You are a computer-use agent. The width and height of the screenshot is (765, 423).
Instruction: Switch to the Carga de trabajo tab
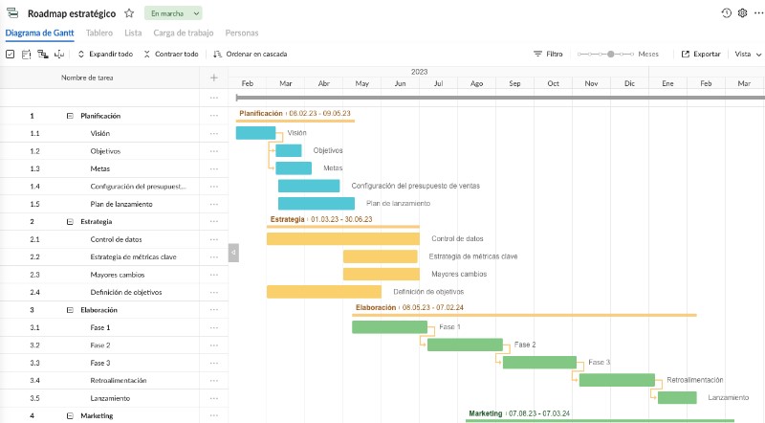click(184, 33)
